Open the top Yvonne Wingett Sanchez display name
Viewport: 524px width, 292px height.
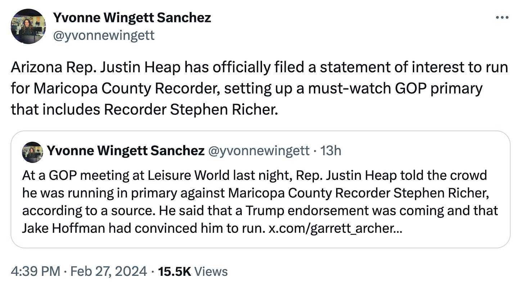click(x=132, y=17)
